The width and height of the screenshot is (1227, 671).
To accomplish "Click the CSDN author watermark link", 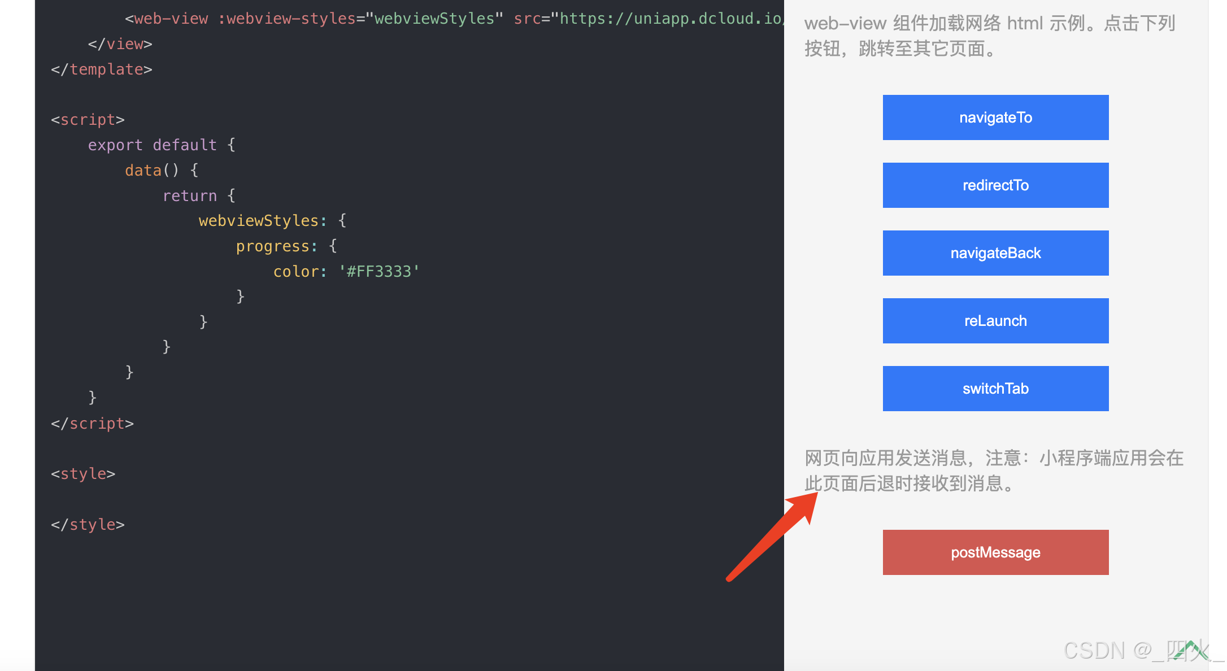I will [x=1141, y=651].
